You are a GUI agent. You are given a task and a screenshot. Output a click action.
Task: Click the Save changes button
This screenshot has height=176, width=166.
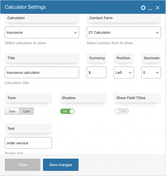(61, 165)
